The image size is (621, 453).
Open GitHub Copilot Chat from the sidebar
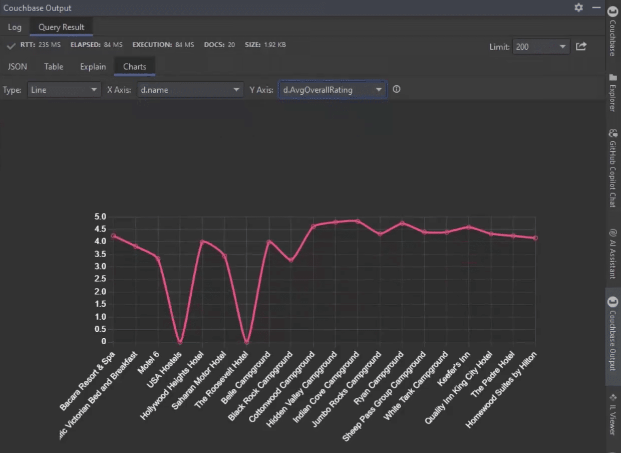[x=613, y=134]
